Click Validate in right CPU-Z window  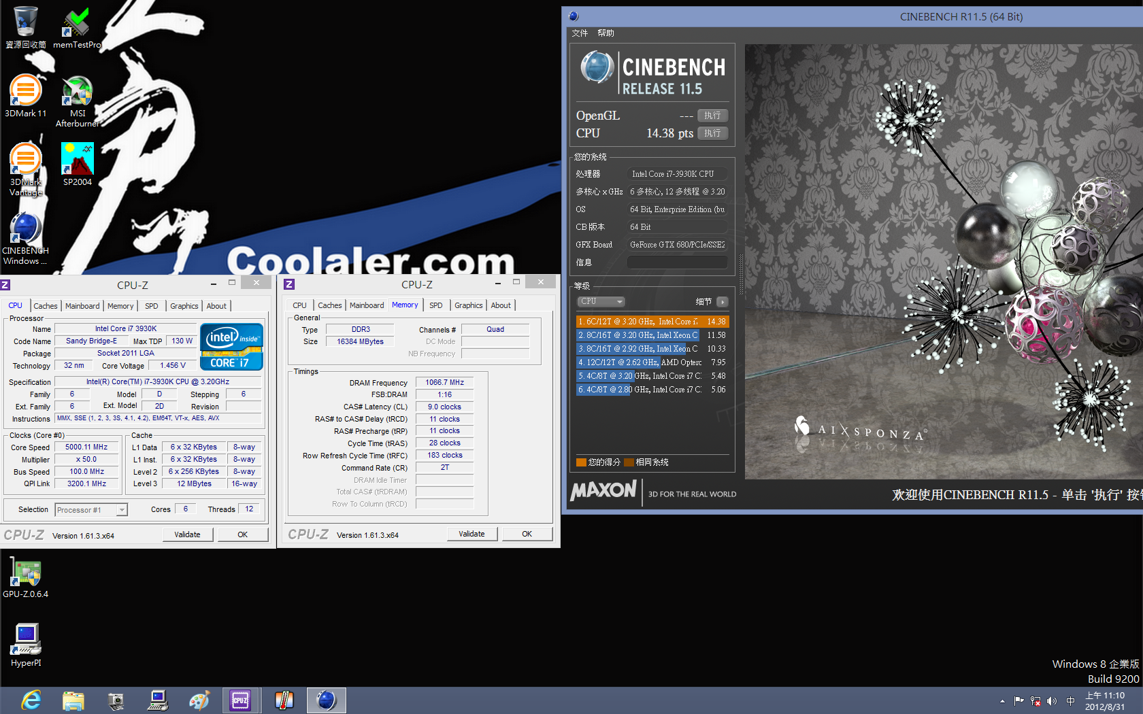[x=471, y=534]
